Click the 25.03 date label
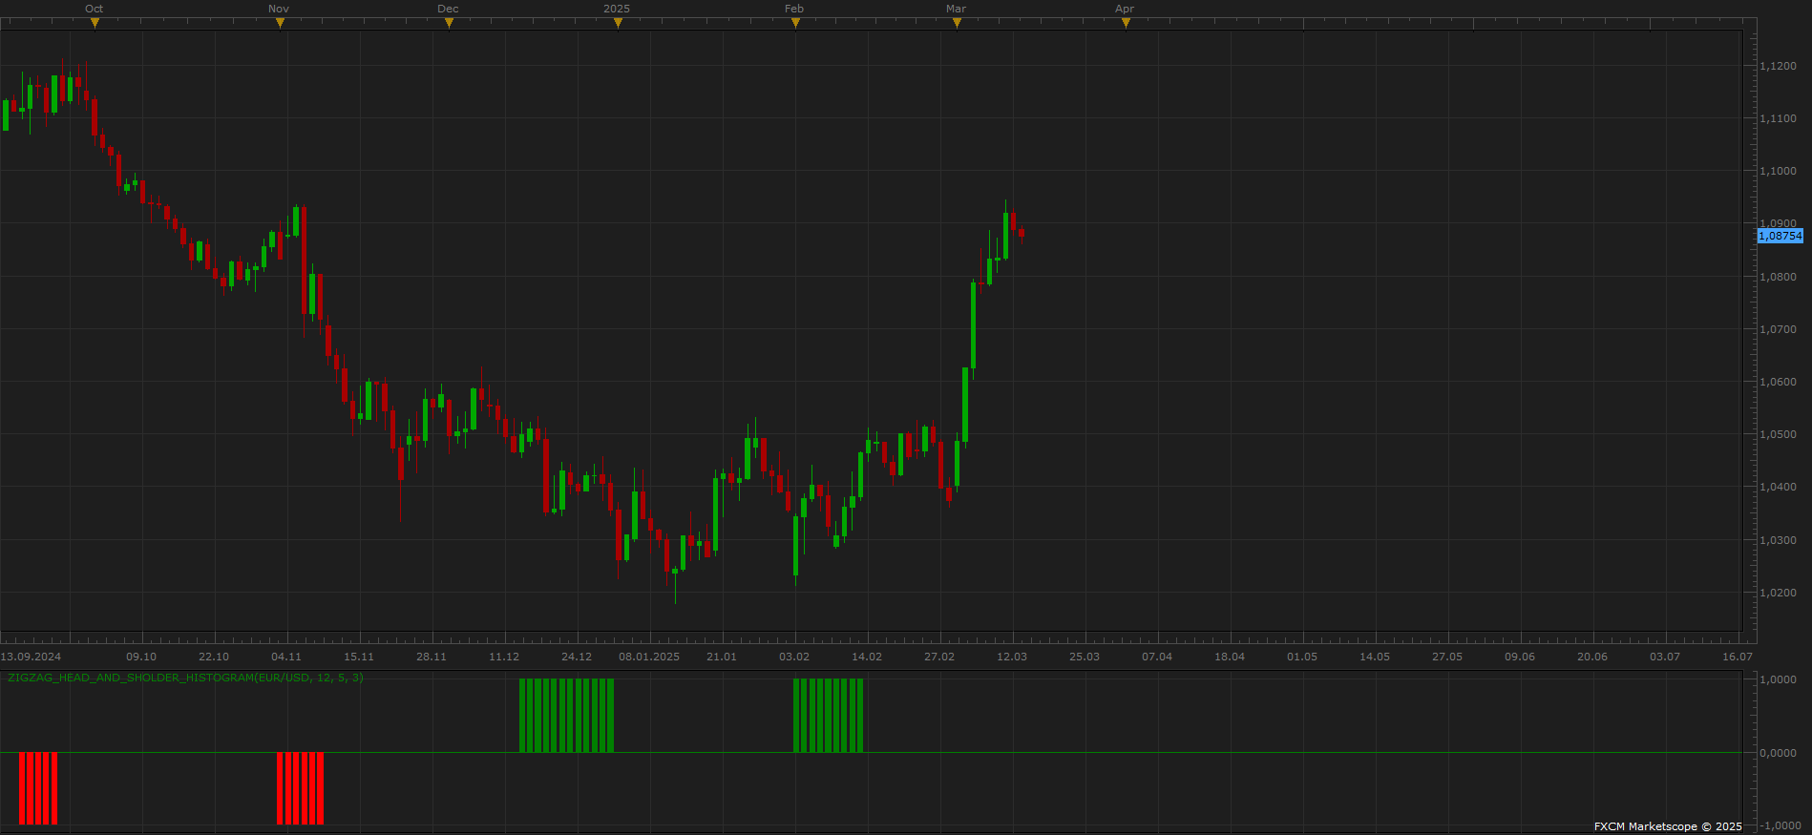Screen dimensions: 1812x835 click(x=1085, y=657)
